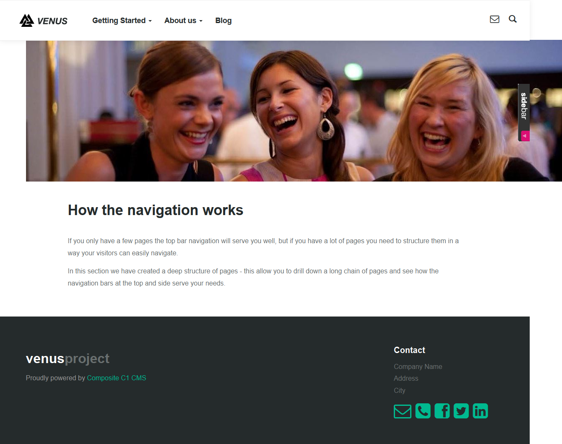Click the Venus triangle logo icon

click(x=27, y=21)
